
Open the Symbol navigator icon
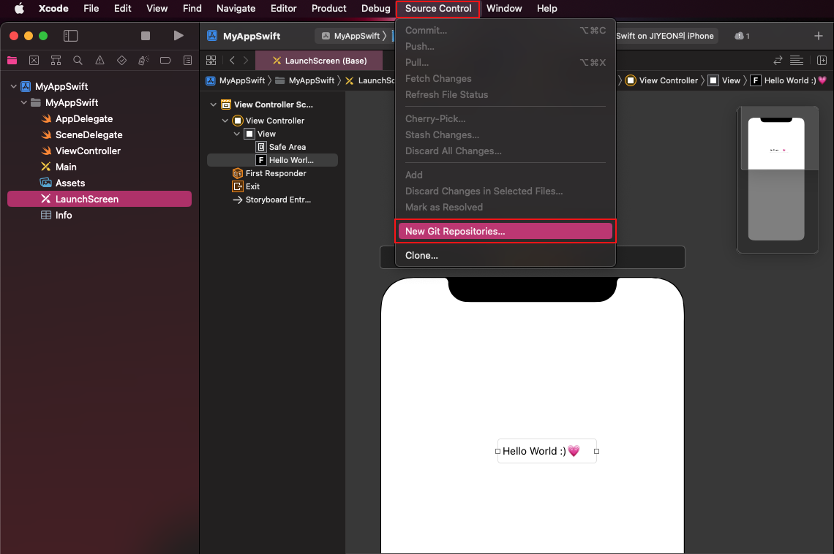point(56,61)
